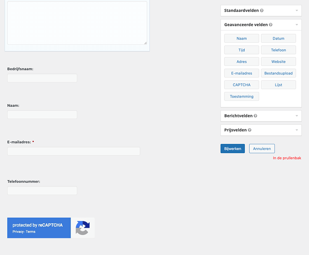Open the reCAPTCHA Terms link

30,232
